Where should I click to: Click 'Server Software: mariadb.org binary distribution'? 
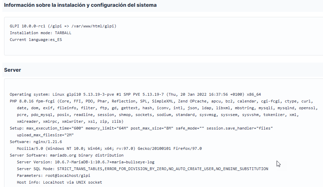click(67, 155)
